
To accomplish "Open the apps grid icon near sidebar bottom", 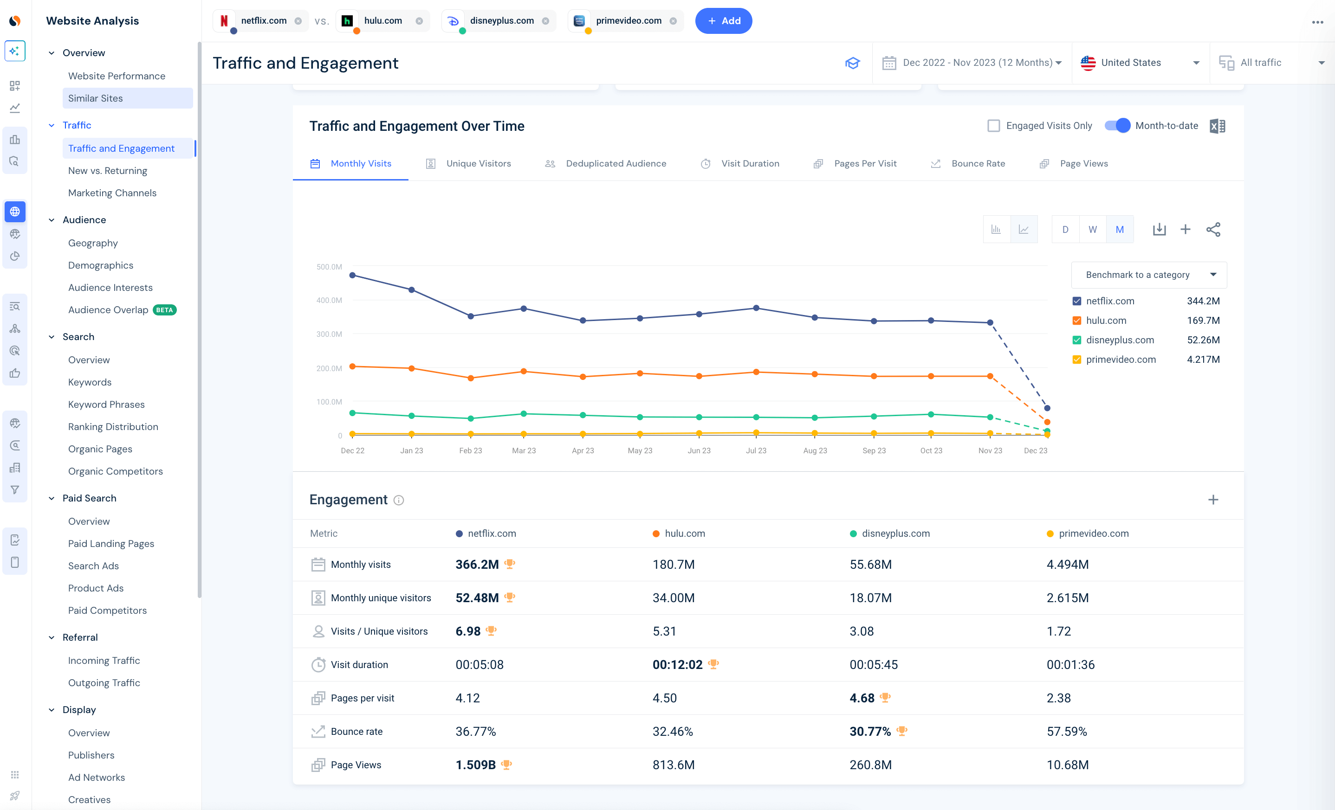I will tap(15, 775).
